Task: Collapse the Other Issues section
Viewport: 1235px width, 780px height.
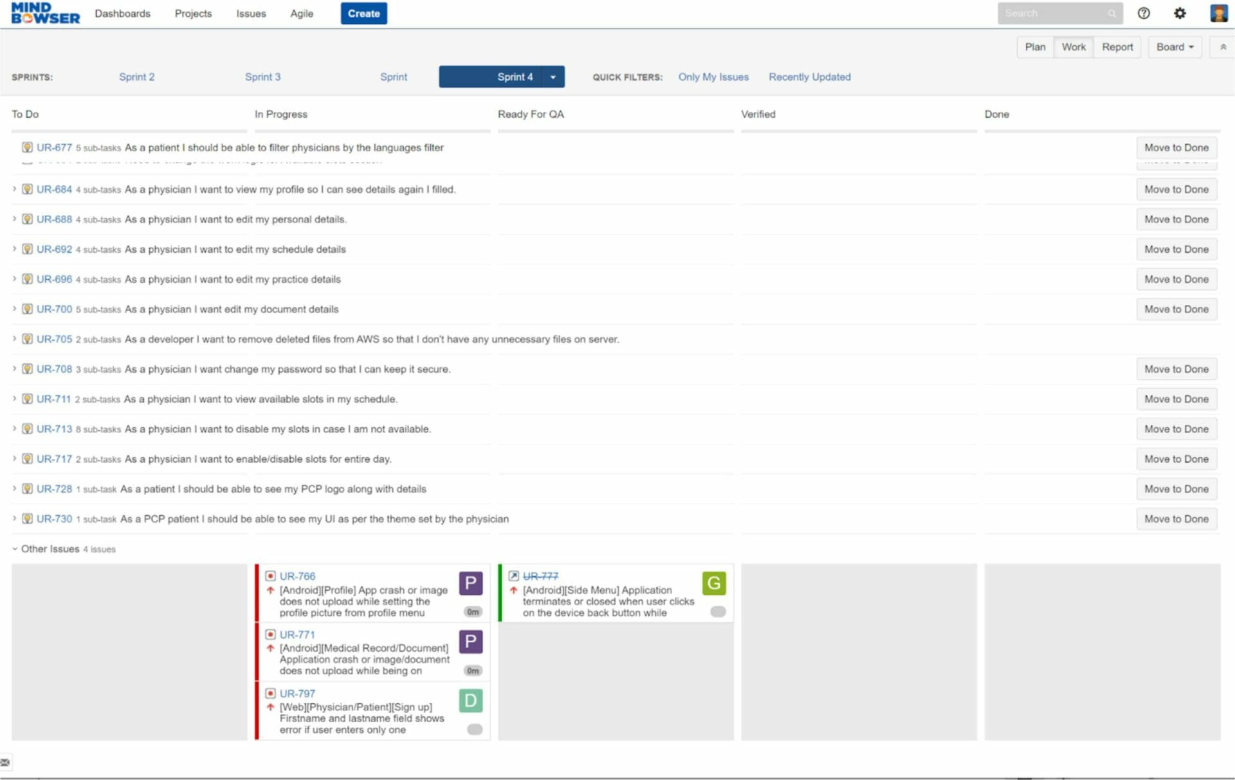Action: coord(14,549)
